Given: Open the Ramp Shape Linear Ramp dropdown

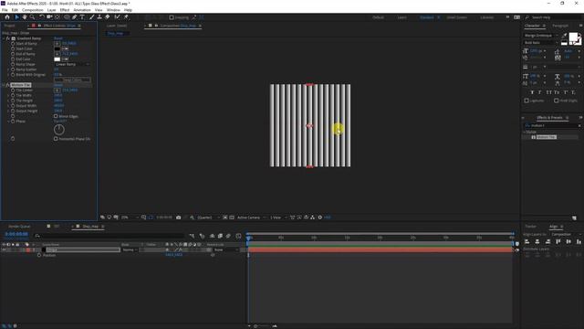Looking at the screenshot, I should 72,65.
